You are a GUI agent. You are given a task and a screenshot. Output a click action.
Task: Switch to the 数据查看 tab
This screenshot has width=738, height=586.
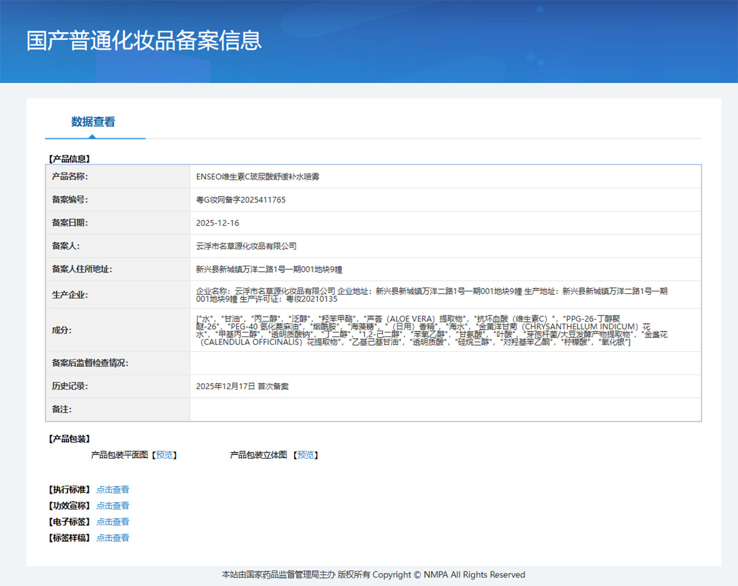pos(93,122)
